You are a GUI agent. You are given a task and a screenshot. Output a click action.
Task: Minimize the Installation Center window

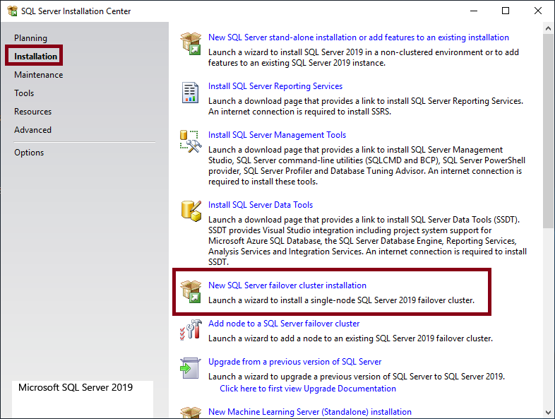point(474,11)
